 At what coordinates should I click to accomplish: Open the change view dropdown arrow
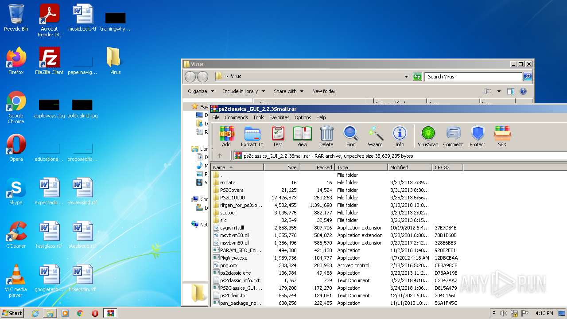pos(499,91)
